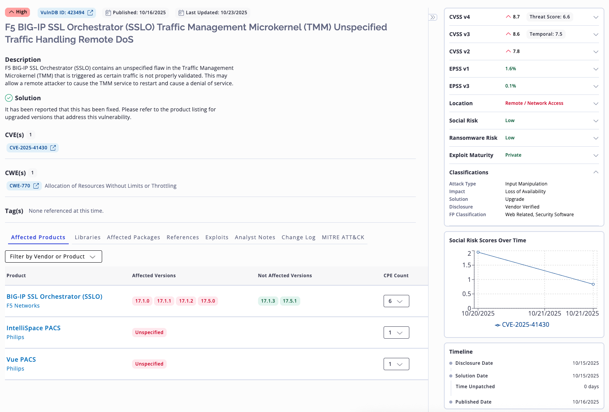Switch to the References tab
The image size is (609, 412).
point(183,237)
